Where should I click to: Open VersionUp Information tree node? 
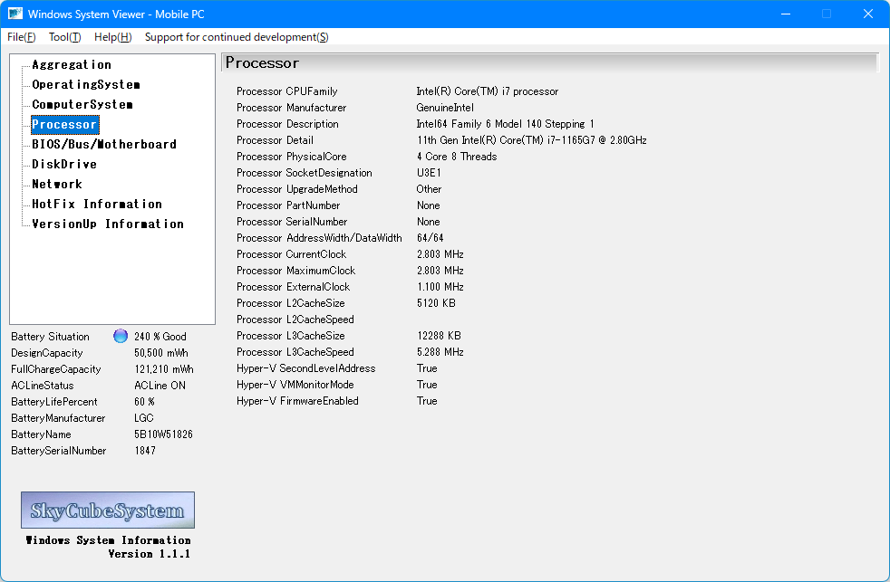[x=108, y=224]
